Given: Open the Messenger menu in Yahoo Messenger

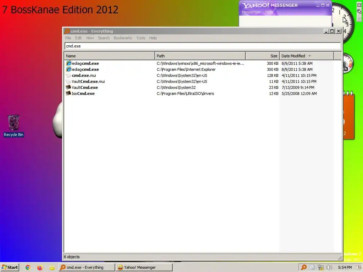Looking at the screenshot, I should pyautogui.click(x=251, y=12).
